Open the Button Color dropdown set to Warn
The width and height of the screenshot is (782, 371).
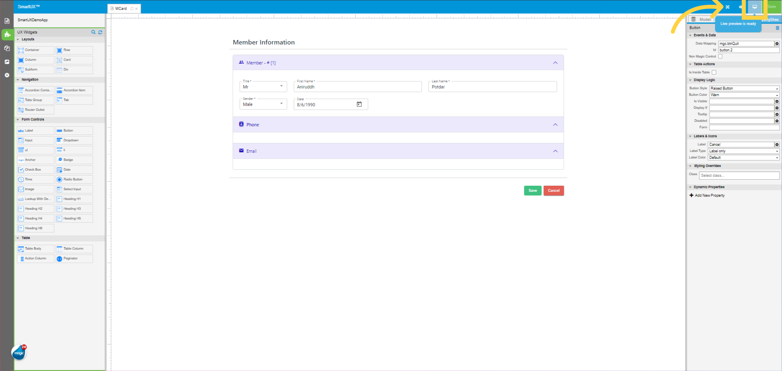click(x=745, y=95)
